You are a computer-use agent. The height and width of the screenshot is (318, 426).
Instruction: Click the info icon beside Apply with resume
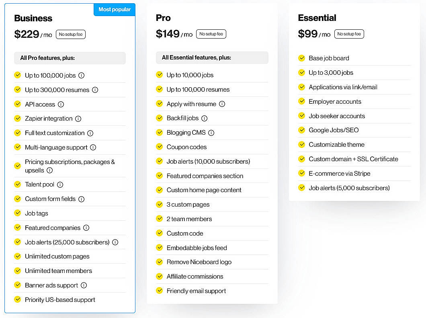tap(222, 104)
